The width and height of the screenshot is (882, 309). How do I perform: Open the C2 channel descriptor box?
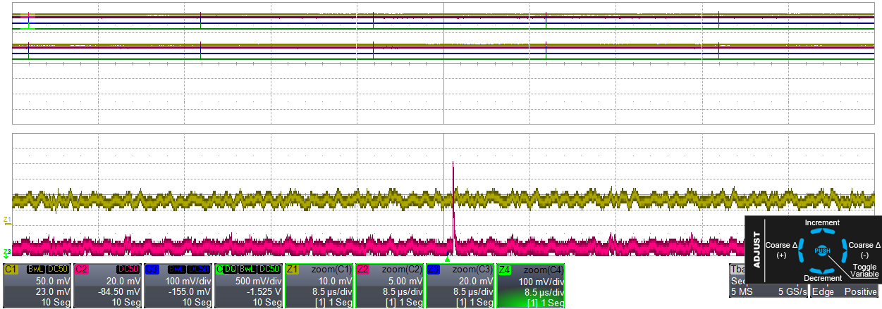click(108, 286)
